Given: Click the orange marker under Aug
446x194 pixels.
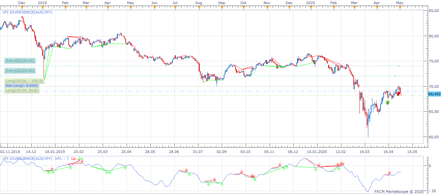Looking at the screenshot, I should click(198, 8).
